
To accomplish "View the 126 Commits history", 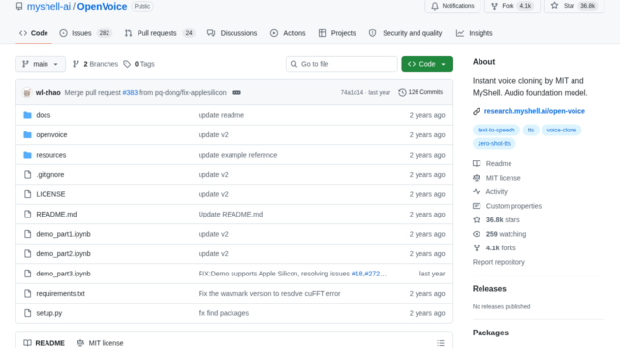I will (x=420, y=92).
